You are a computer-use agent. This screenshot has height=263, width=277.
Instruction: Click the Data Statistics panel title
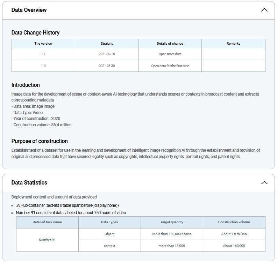[29, 182]
